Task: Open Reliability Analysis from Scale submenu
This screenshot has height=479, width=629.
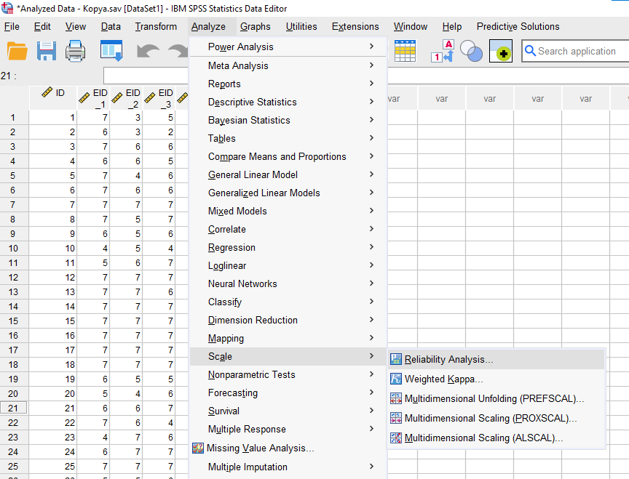Action: click(x=448, y=360)
